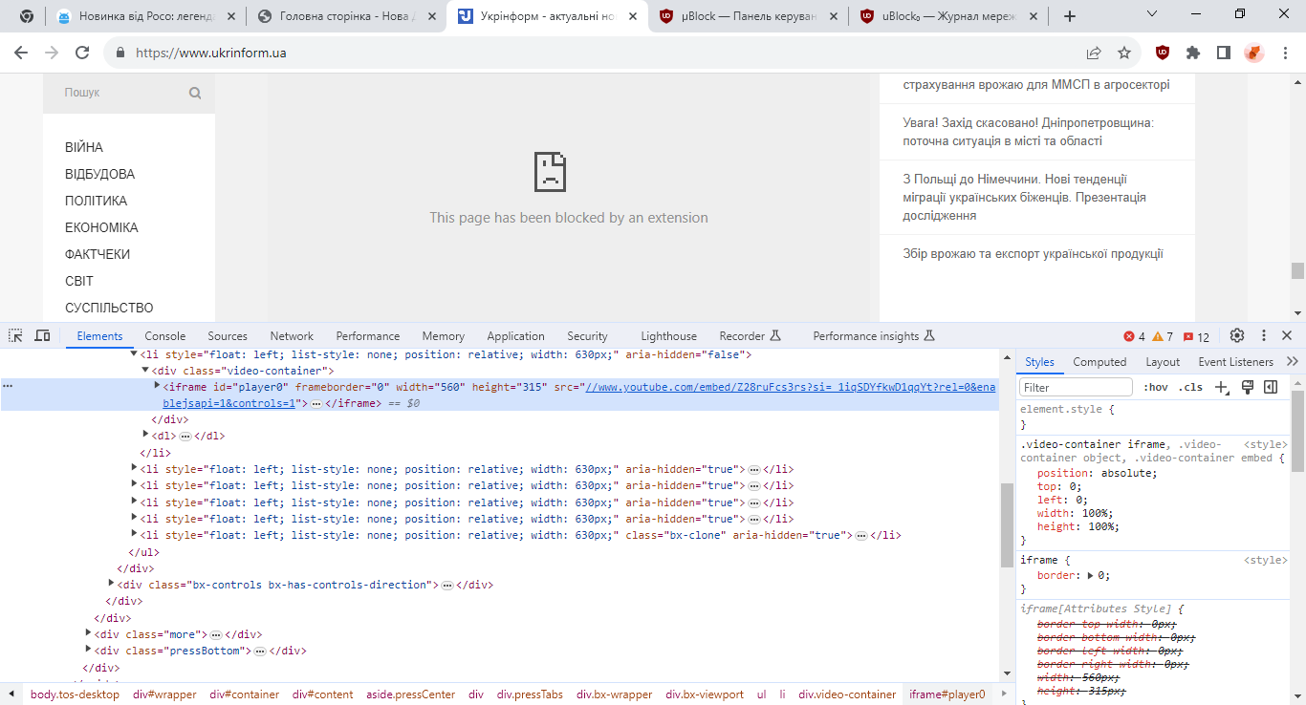Click the new style rule plus icon
Viewport: 1306px width, 705px height.
(1220, 387)
